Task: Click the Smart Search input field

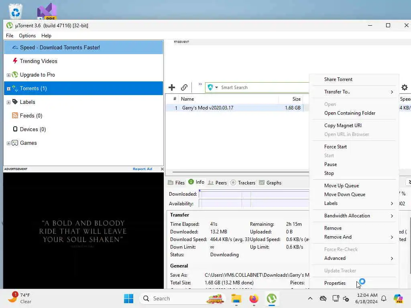Action: (265, 87)
